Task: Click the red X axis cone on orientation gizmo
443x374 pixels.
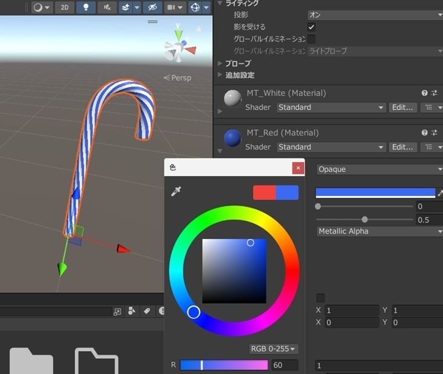Action: (x=191, y=50)
